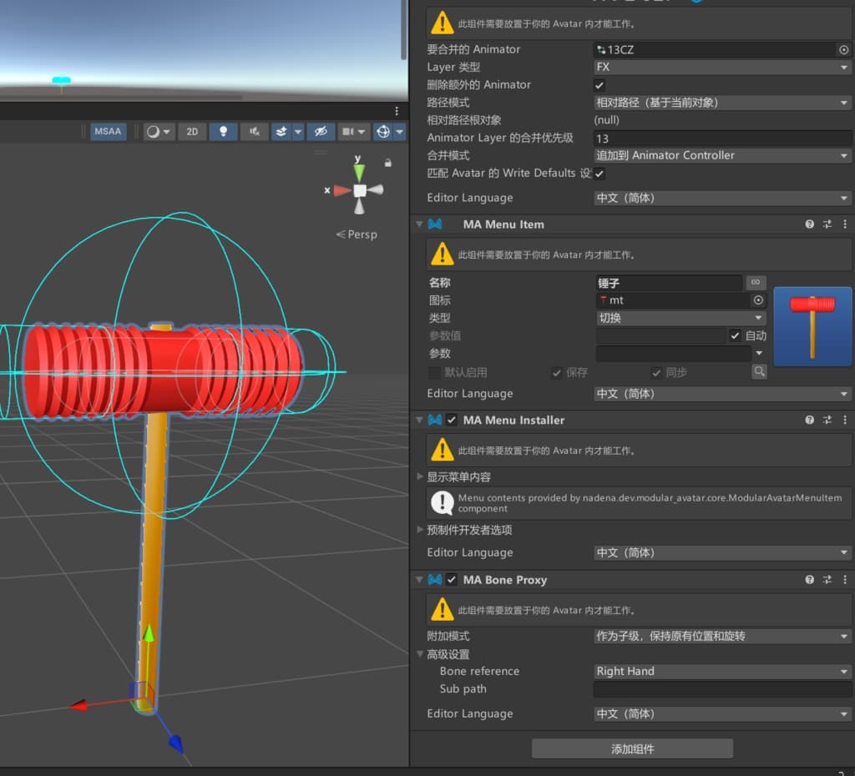Viewport: 855px width, 776px height.
Task: Click the MSAA toolbar button
Action: (x=108, y=131)
